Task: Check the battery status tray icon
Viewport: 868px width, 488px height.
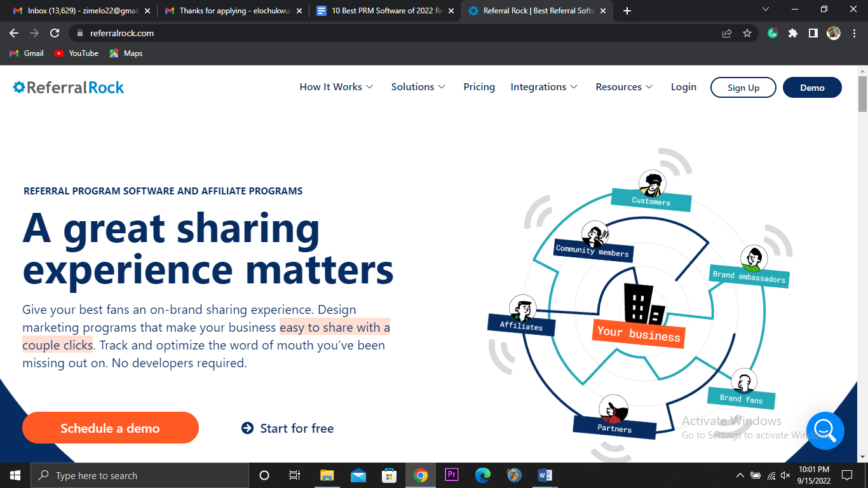Action: 756,475
